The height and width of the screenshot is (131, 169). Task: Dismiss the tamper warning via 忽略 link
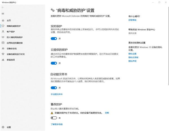[107, 113]
